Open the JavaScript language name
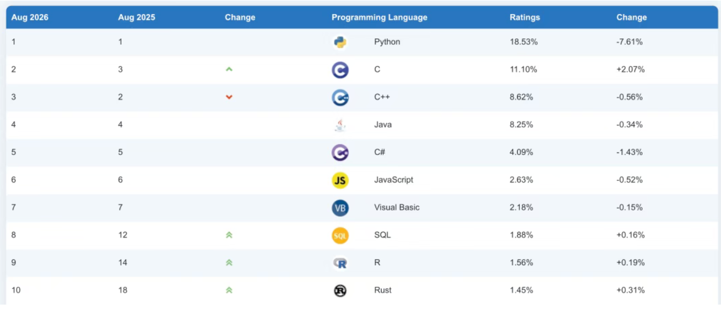721x310 pixels. point(393,180)
